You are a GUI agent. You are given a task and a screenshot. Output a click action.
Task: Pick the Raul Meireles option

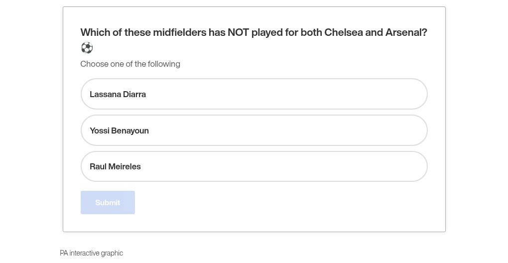254,166
